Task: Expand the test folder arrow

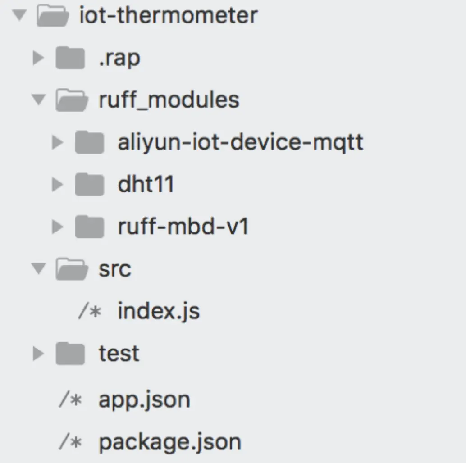Action: 39,354
